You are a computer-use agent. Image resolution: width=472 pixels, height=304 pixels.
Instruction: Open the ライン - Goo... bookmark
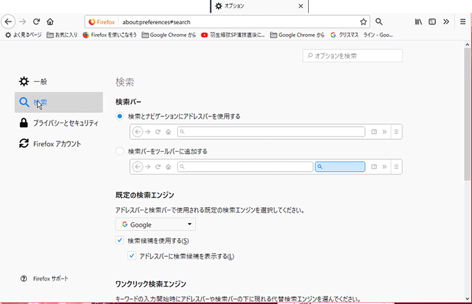(378, 35)
